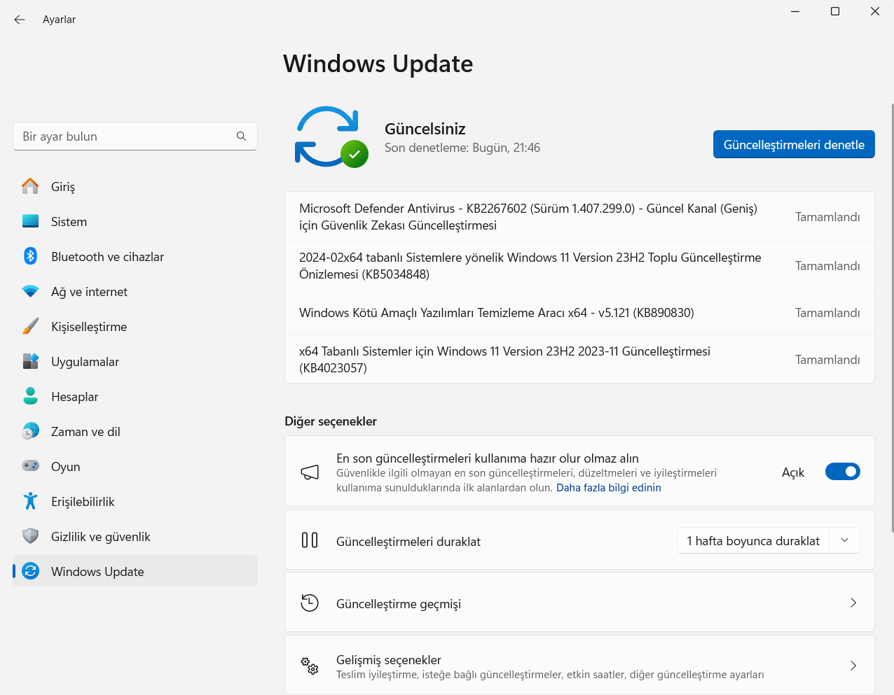
Task: Open Hesaplar settings
Action: [135, 397]
